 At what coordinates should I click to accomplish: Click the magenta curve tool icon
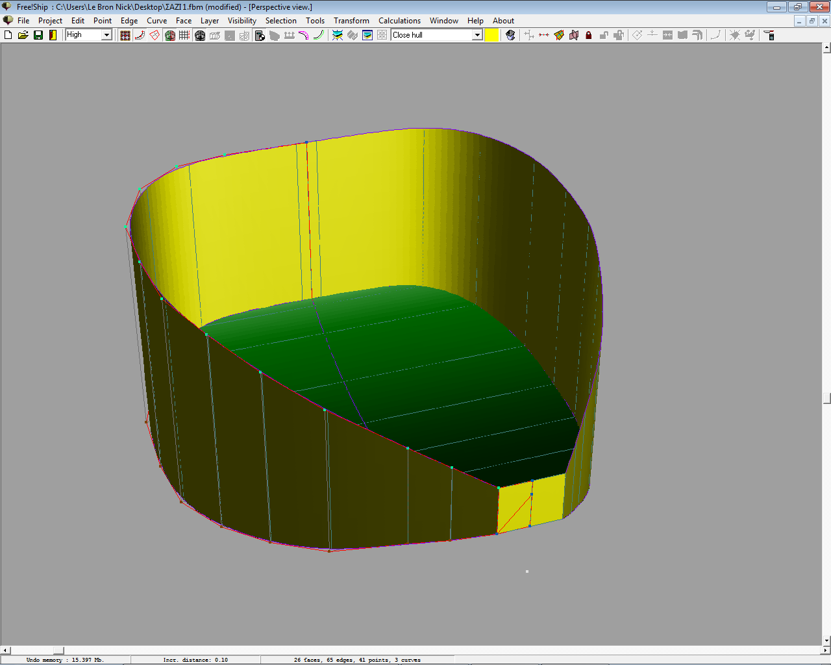point(304,35)
